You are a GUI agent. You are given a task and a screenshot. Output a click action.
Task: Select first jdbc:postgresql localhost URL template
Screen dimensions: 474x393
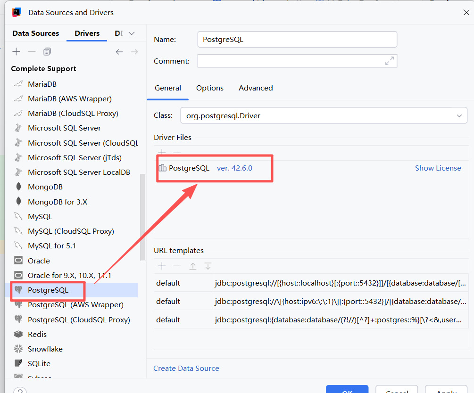tap(311, 283)
